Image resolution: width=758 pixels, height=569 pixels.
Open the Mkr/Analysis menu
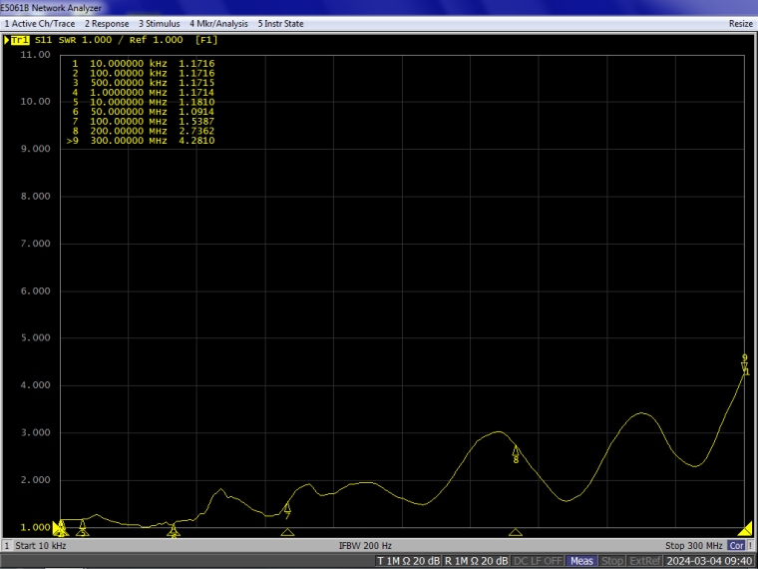pyautogui.click(x=218, y=23)
